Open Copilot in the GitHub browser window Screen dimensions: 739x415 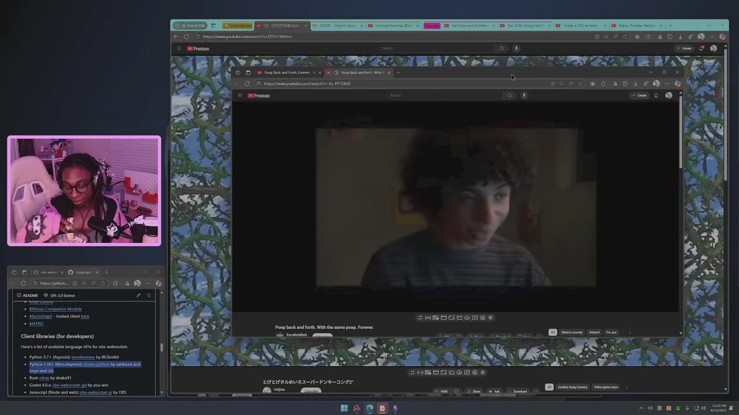158,283
